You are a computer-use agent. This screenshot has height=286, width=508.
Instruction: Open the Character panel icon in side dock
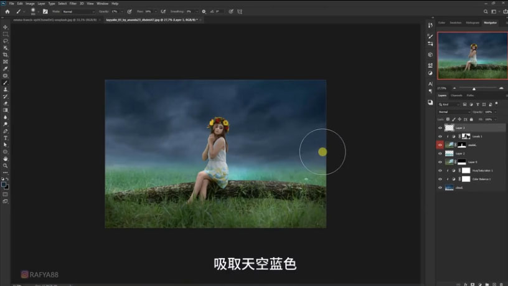(x=430, y=83)
